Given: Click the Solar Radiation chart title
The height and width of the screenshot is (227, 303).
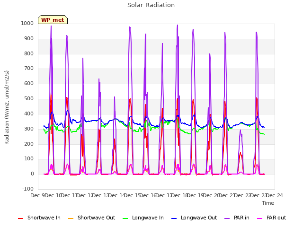Looking at the screenshot, I should [x=151, y=5].
